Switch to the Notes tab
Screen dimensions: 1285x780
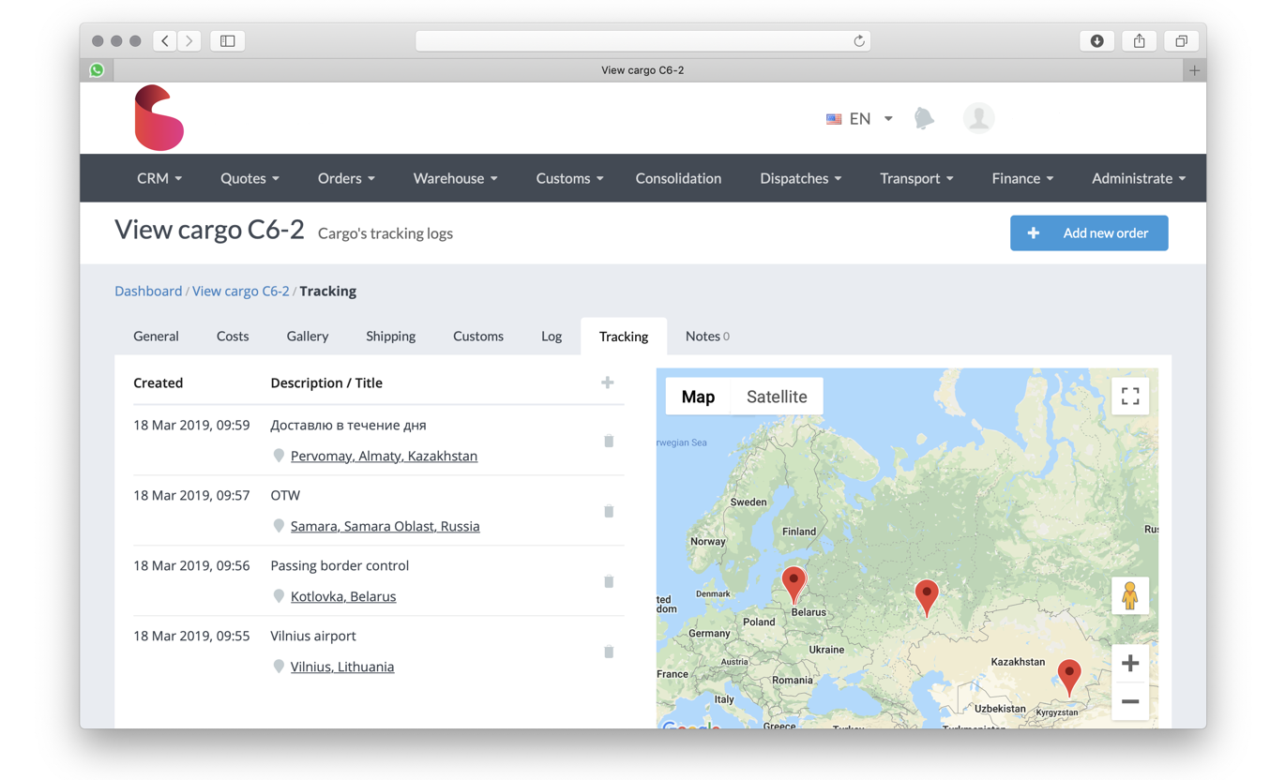[707, 336]
